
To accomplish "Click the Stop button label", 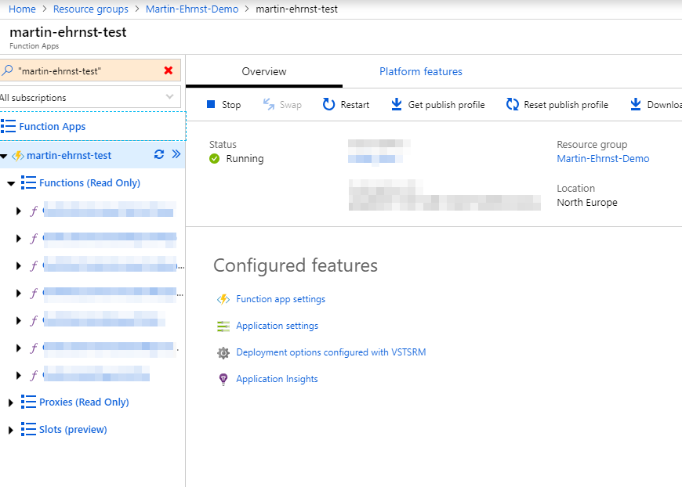I will click(231, 105).
